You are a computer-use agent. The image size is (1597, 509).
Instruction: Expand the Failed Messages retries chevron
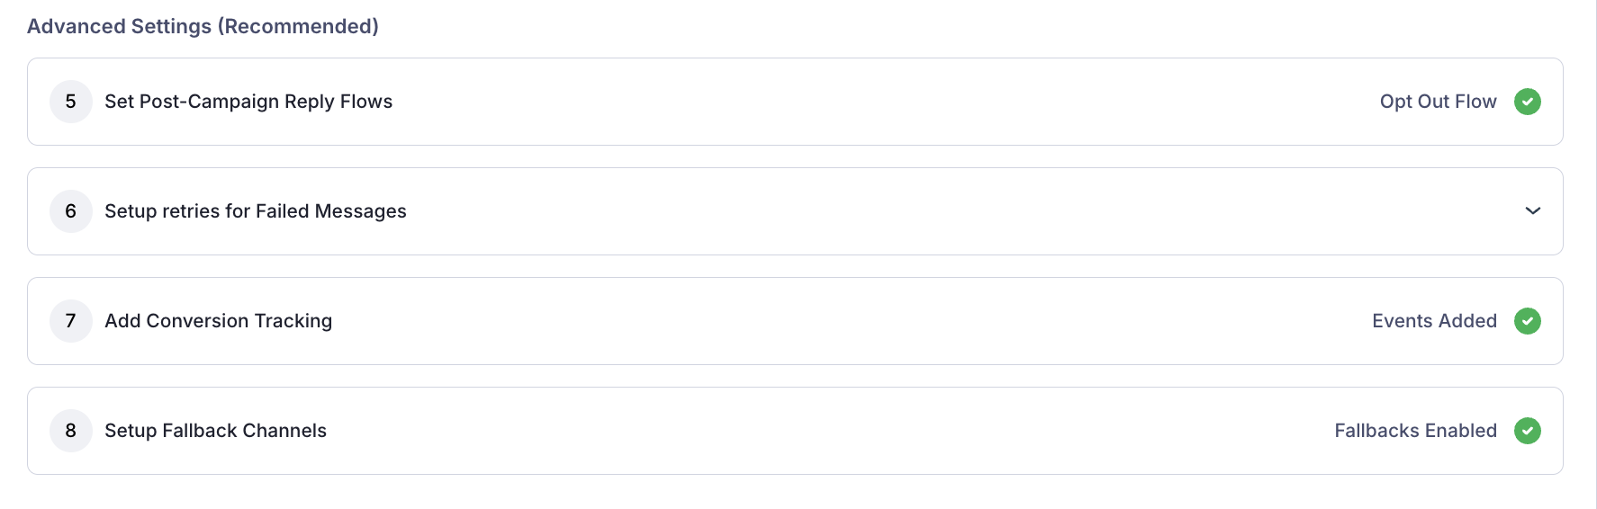click(x=1532, y=211)
